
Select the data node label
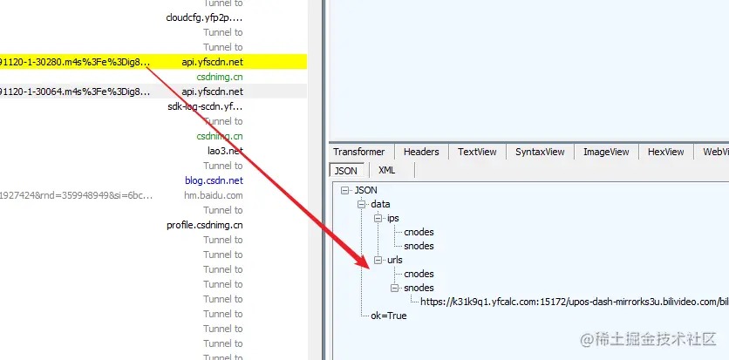click(380, 204)
